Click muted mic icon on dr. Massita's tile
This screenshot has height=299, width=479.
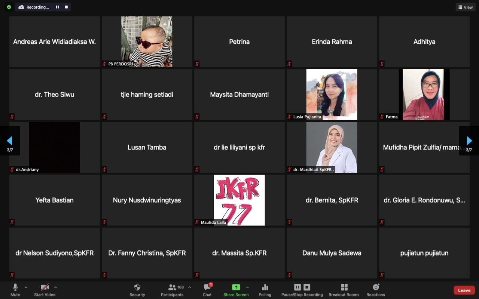197,275
